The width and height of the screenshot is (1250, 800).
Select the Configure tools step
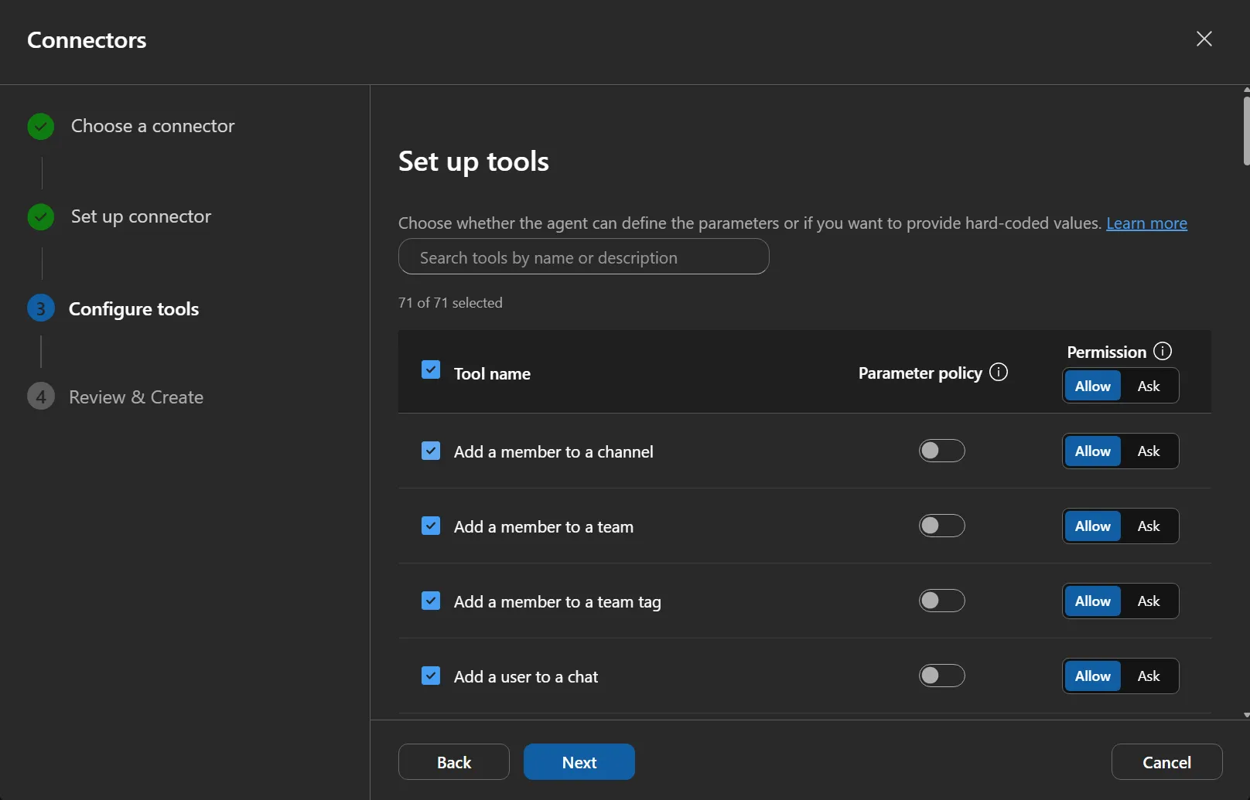[x=134, y=309]
